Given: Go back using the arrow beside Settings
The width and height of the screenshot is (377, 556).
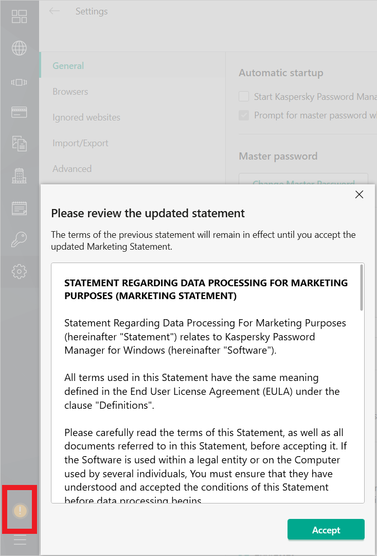Looking at the screenshot, I should (x=54, y=11).
